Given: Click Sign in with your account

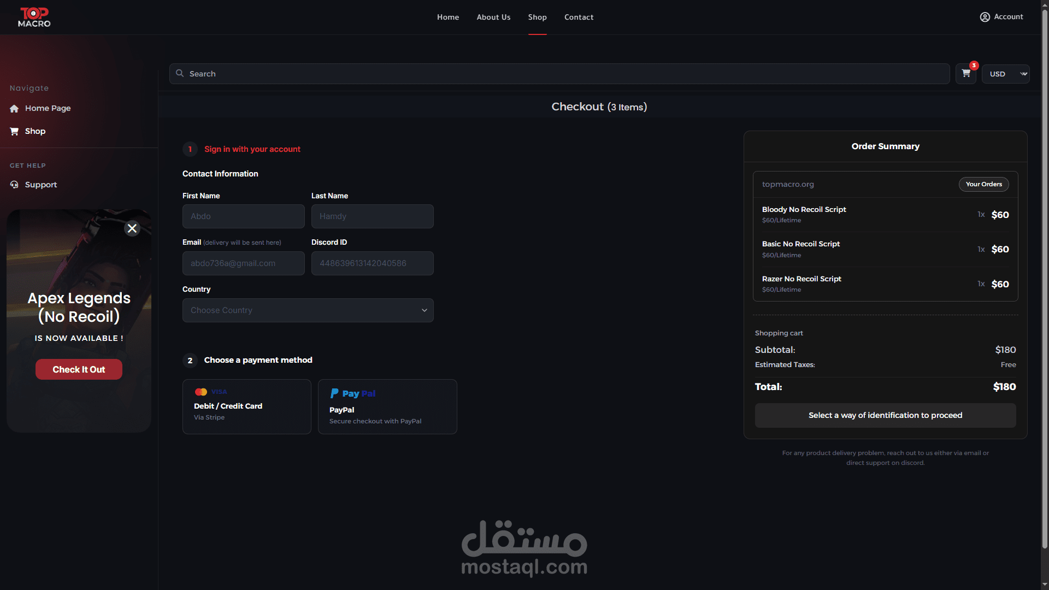Looking at the screenshot, I should point(252,149).
